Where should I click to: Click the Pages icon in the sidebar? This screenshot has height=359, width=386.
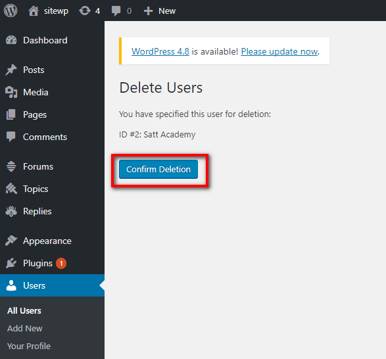(11, 114)
